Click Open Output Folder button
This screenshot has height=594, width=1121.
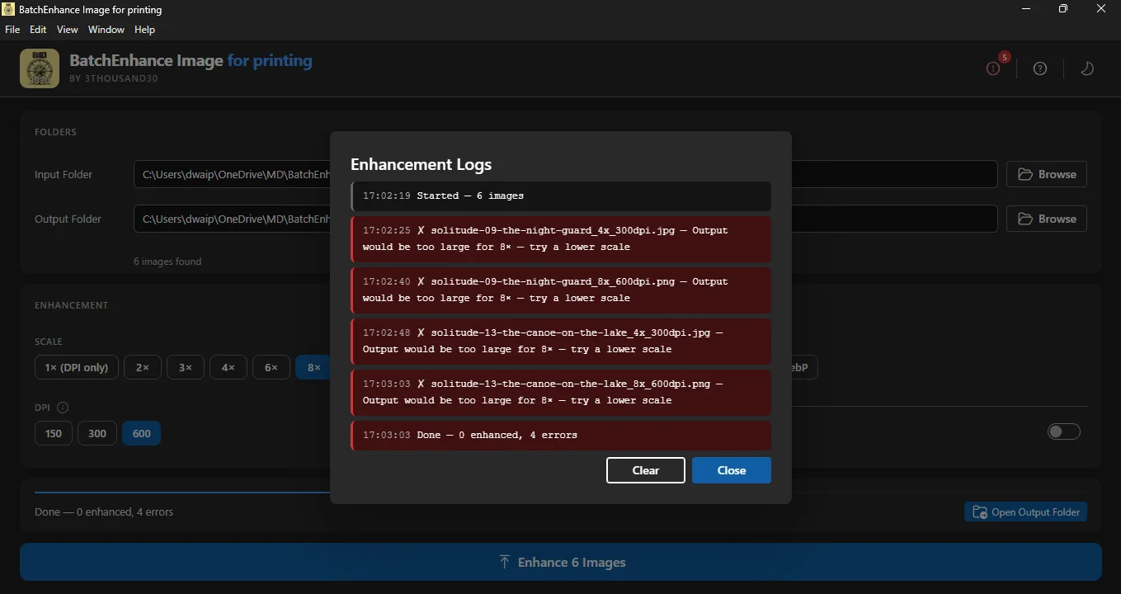(x=1026, y=511)
